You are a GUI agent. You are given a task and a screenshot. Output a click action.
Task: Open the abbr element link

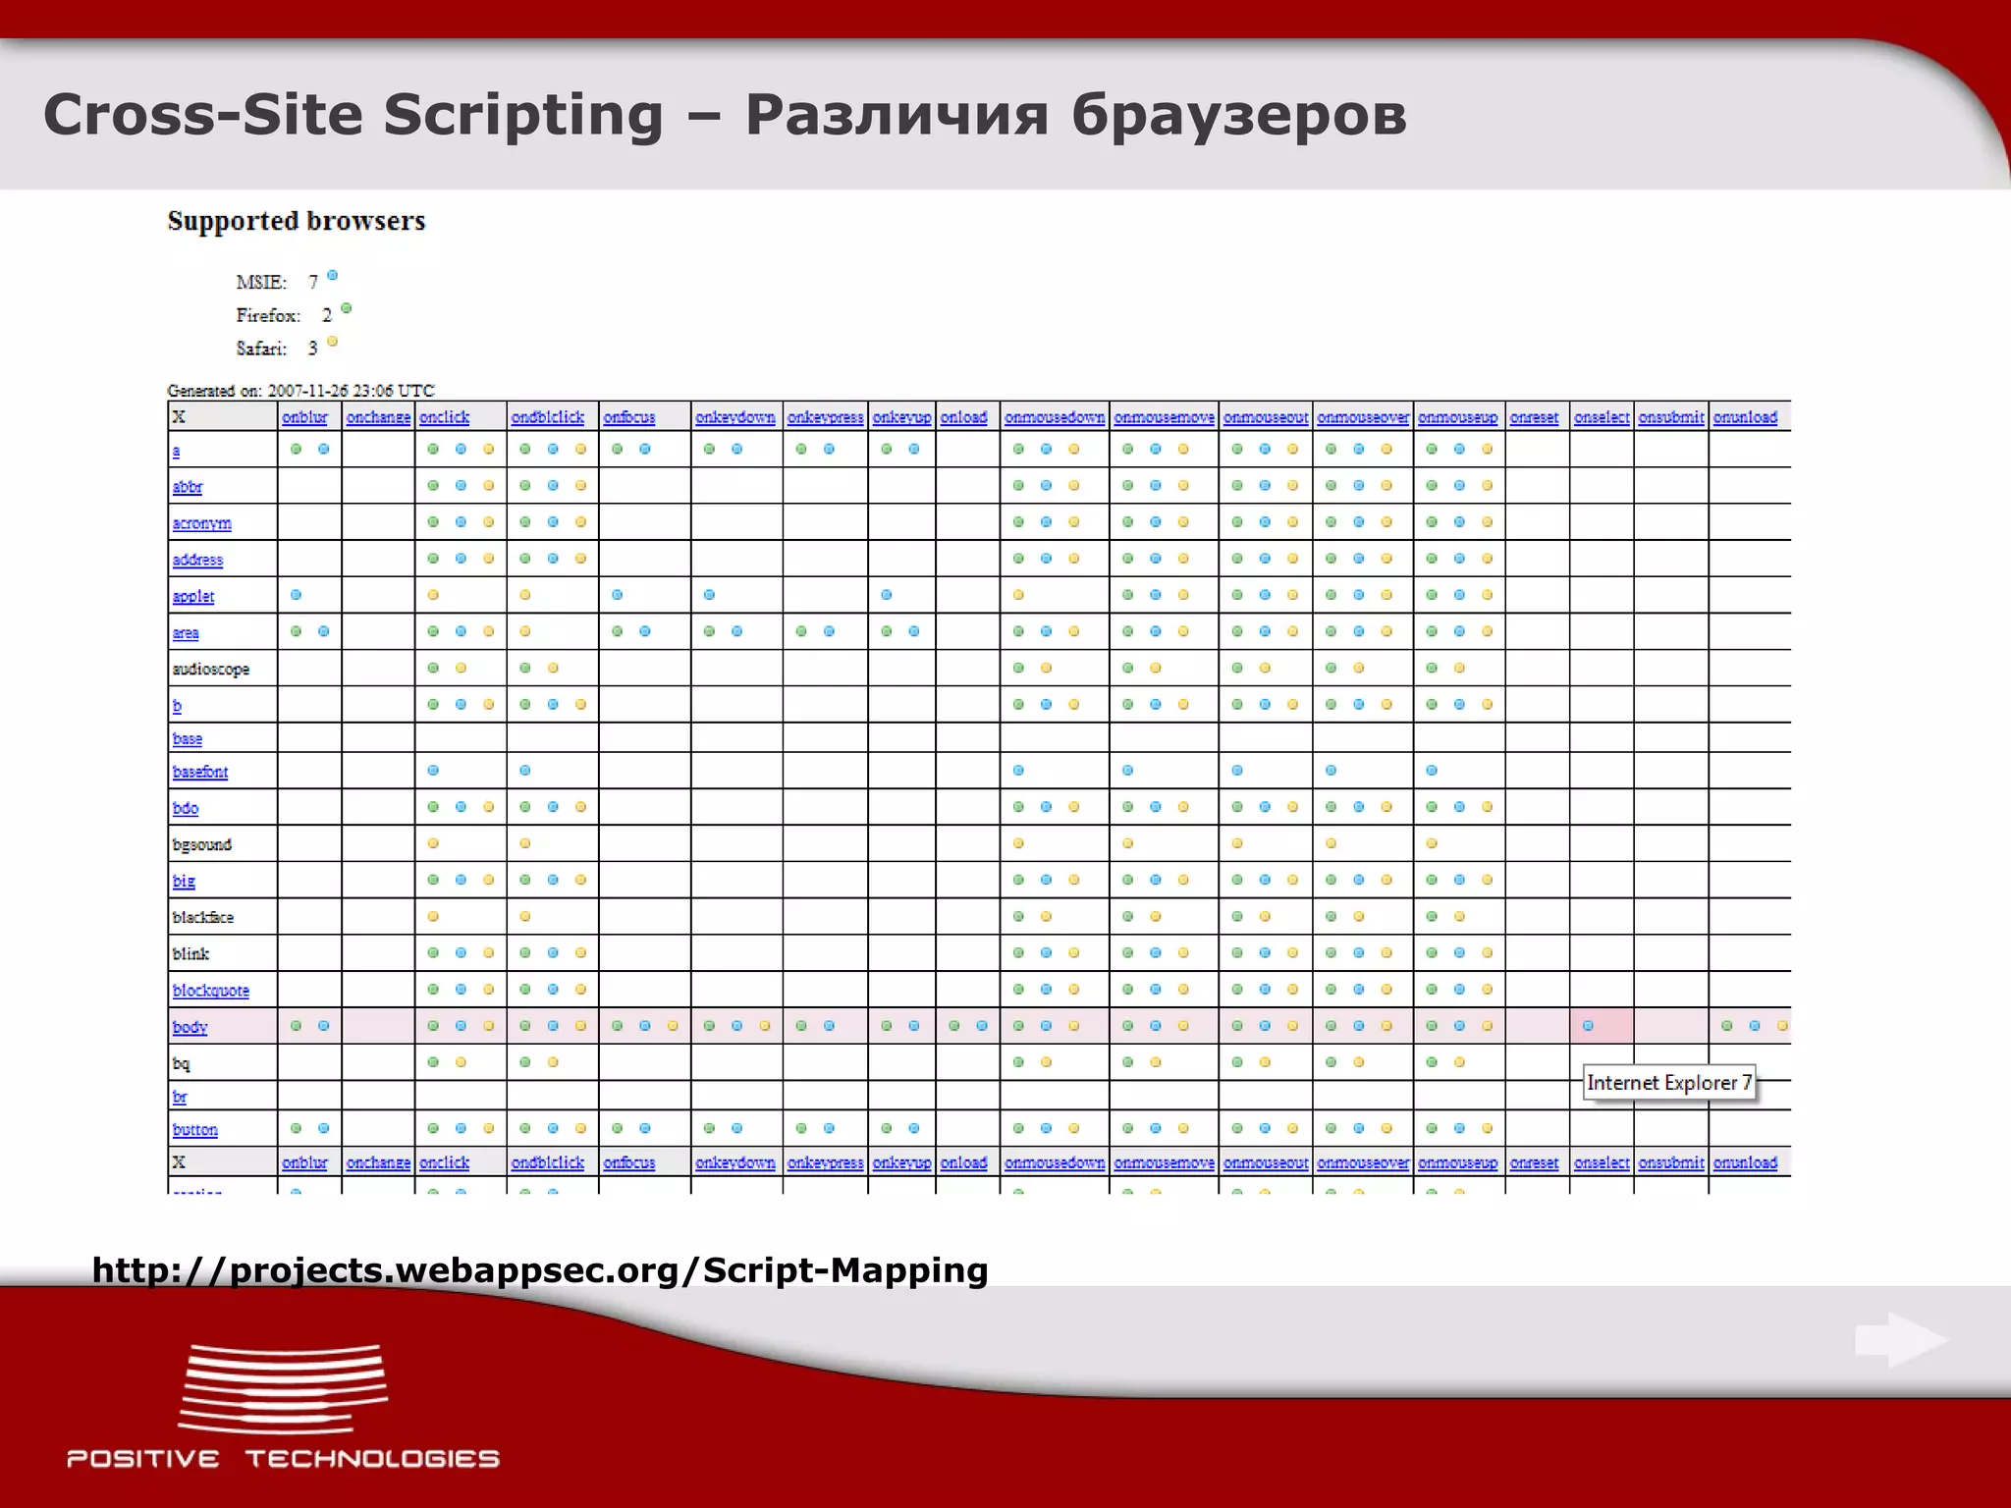pyautogui.click(x=188, y=487)
